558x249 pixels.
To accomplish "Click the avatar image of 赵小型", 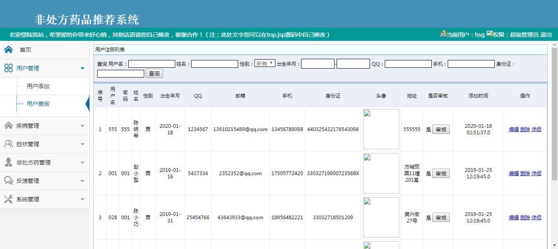I will (381, 173).
